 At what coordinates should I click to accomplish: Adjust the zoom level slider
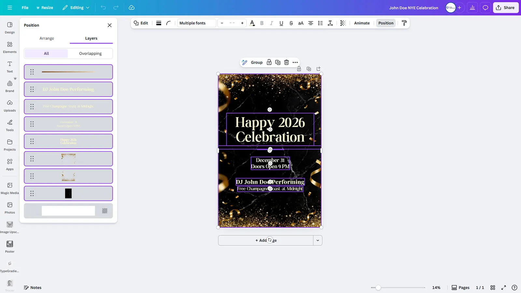pos(378,287)
